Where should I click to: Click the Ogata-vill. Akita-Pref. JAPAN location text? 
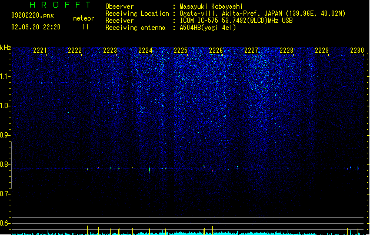262,14
